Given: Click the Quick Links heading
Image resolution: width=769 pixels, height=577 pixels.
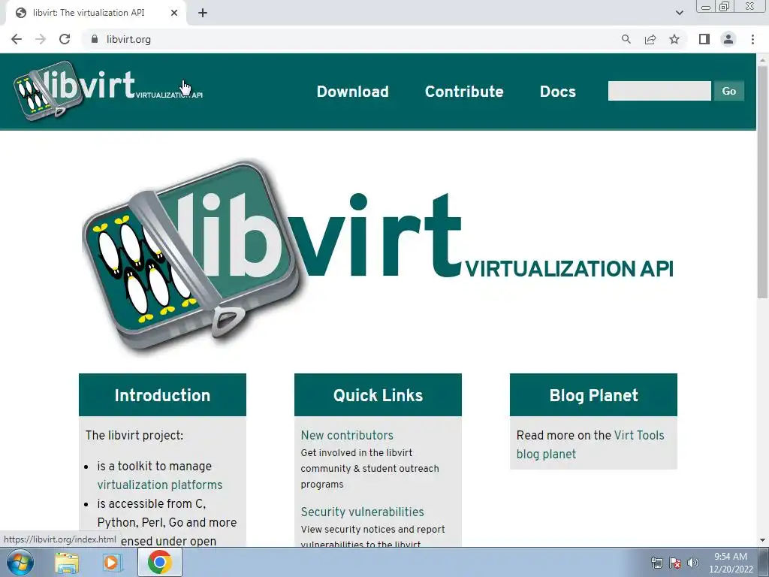Looking at the screenshot, I should pyautogui.click(x=378, y=395).
